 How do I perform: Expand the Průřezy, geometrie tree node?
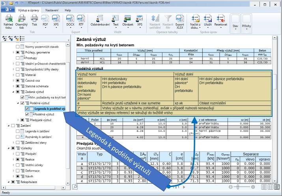(13, 52)
